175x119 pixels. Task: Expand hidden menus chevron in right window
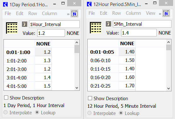[x=160, y=14]
